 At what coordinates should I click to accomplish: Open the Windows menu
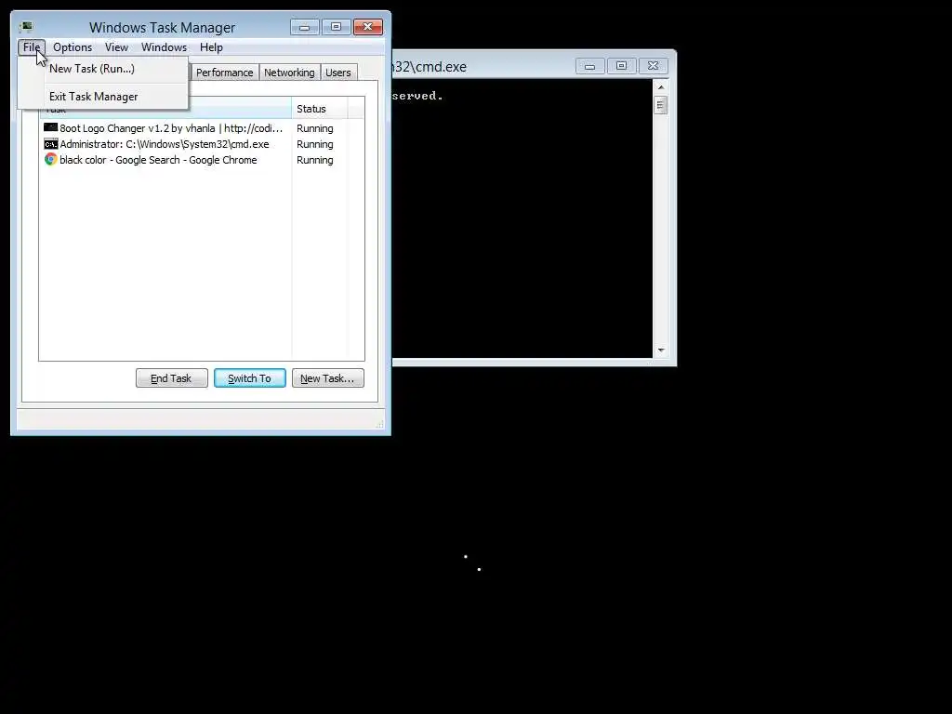point(164,47)
